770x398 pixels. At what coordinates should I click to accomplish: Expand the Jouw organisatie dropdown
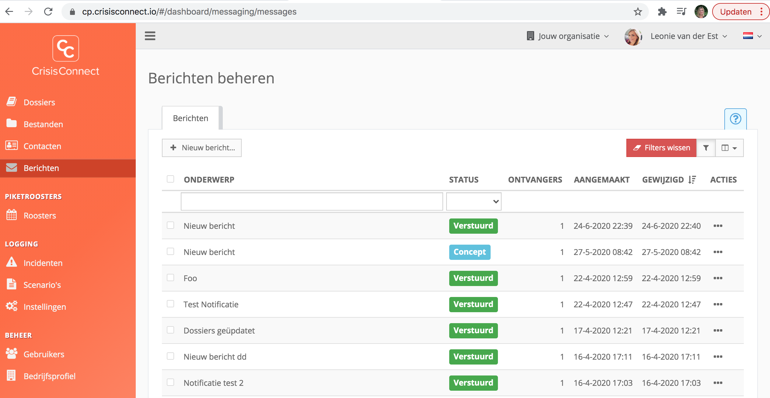tap(568, 36)
